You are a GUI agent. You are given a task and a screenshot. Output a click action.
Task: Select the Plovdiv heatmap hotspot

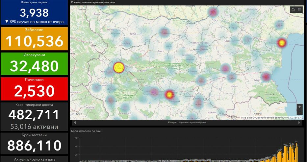pos(169,95)
